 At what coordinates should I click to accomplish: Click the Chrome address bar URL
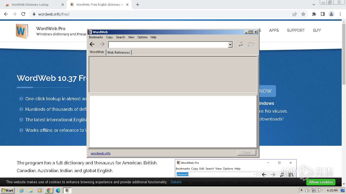click(x=54, y=14)
